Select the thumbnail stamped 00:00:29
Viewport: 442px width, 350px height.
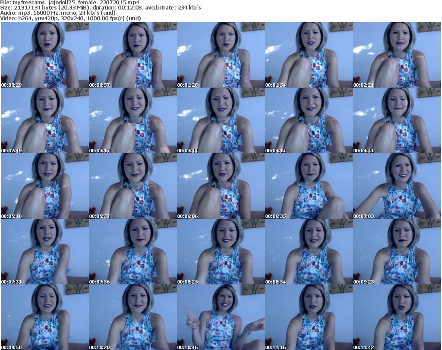coord(45,55)
